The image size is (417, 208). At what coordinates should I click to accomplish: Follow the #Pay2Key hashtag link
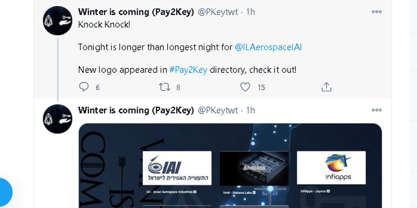pyautogui.click(x=188, y=70)
